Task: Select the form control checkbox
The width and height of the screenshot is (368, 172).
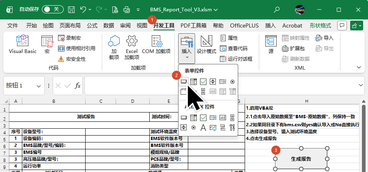Action: coord(203,82)
